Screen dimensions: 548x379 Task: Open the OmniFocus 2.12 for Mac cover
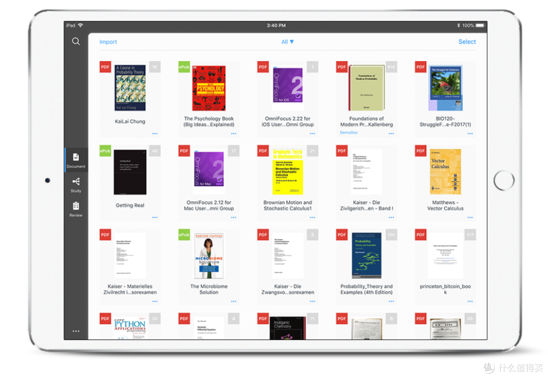click(209, 169)
